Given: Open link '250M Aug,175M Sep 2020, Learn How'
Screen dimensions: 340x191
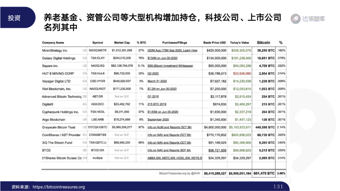Looking at the screenshot, I should [x=173, y=50].
